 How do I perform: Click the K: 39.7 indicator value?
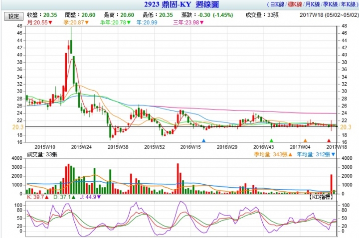(x=38, y=197)
